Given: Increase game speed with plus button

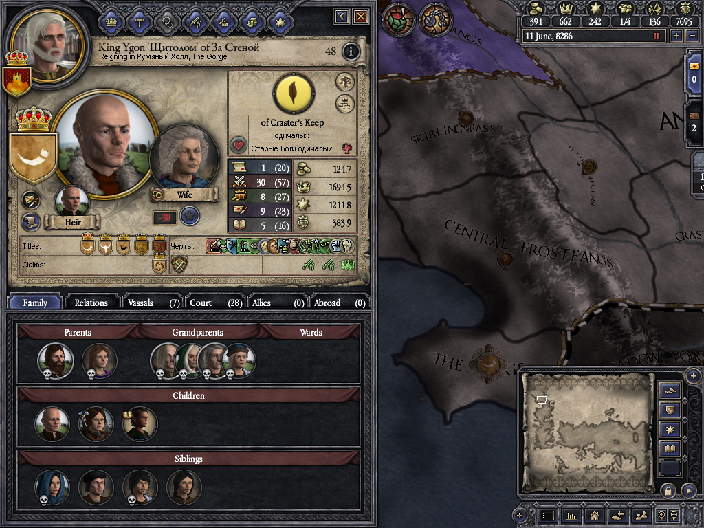Looking at the screenshot, I should [676, 36].
